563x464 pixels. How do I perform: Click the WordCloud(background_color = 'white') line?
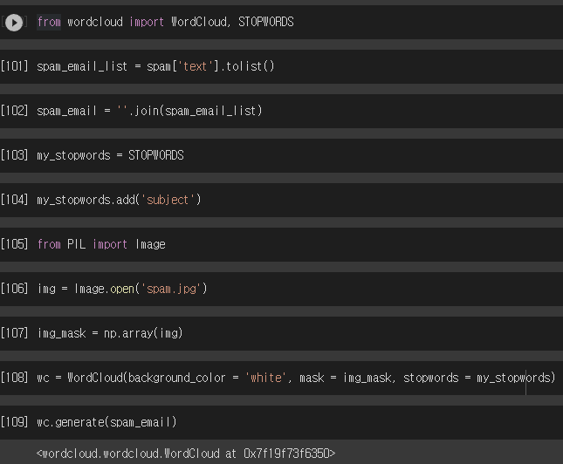296,378
